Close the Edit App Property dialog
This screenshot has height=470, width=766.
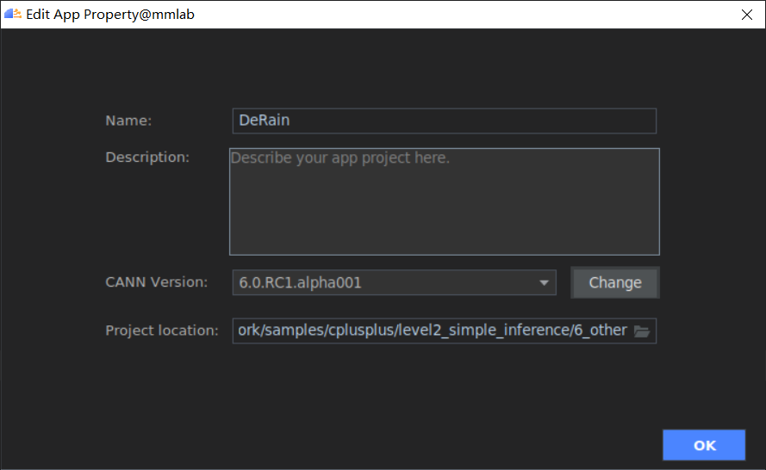pyautogui.click(x=746, y=15)
